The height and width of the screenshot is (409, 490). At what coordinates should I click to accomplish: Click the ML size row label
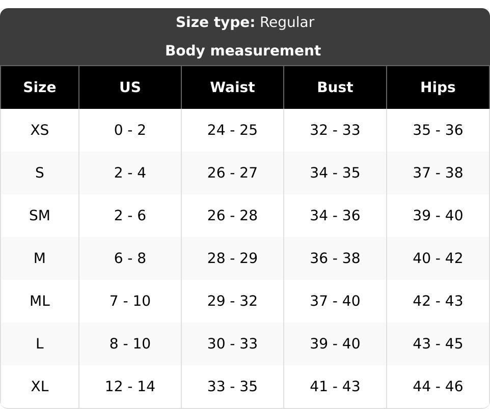pyautogui.click(x=40, y=301)
